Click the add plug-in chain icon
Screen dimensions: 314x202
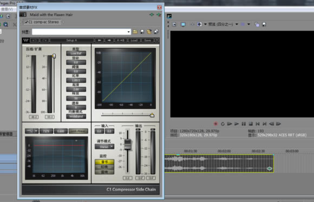(x=152, y=15)
